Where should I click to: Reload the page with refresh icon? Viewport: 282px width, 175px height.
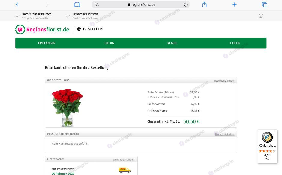click(186, 4)
